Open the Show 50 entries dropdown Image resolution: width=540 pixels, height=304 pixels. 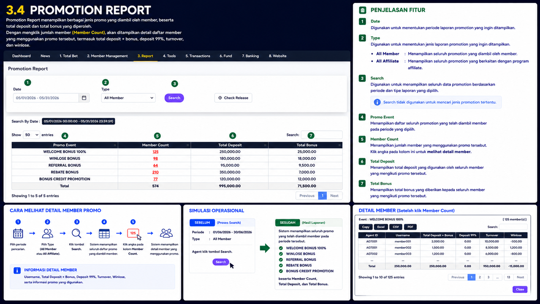click(31, 135)
